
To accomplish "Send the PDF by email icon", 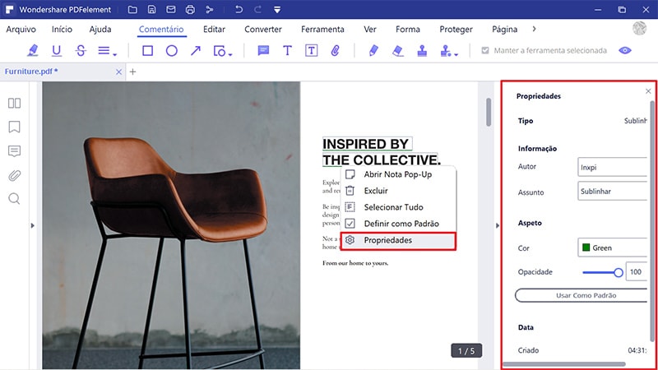I will (x=171, y=9).
